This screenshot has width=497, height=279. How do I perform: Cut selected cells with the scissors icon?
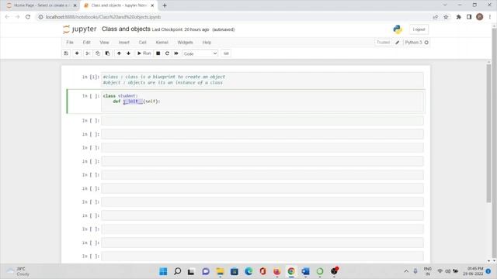88,53
